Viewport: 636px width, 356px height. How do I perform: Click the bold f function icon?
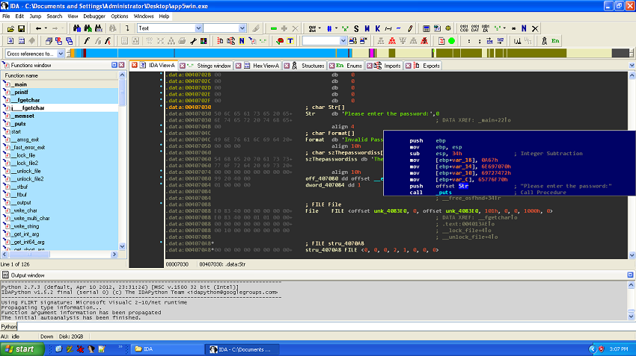coord(86,41)
